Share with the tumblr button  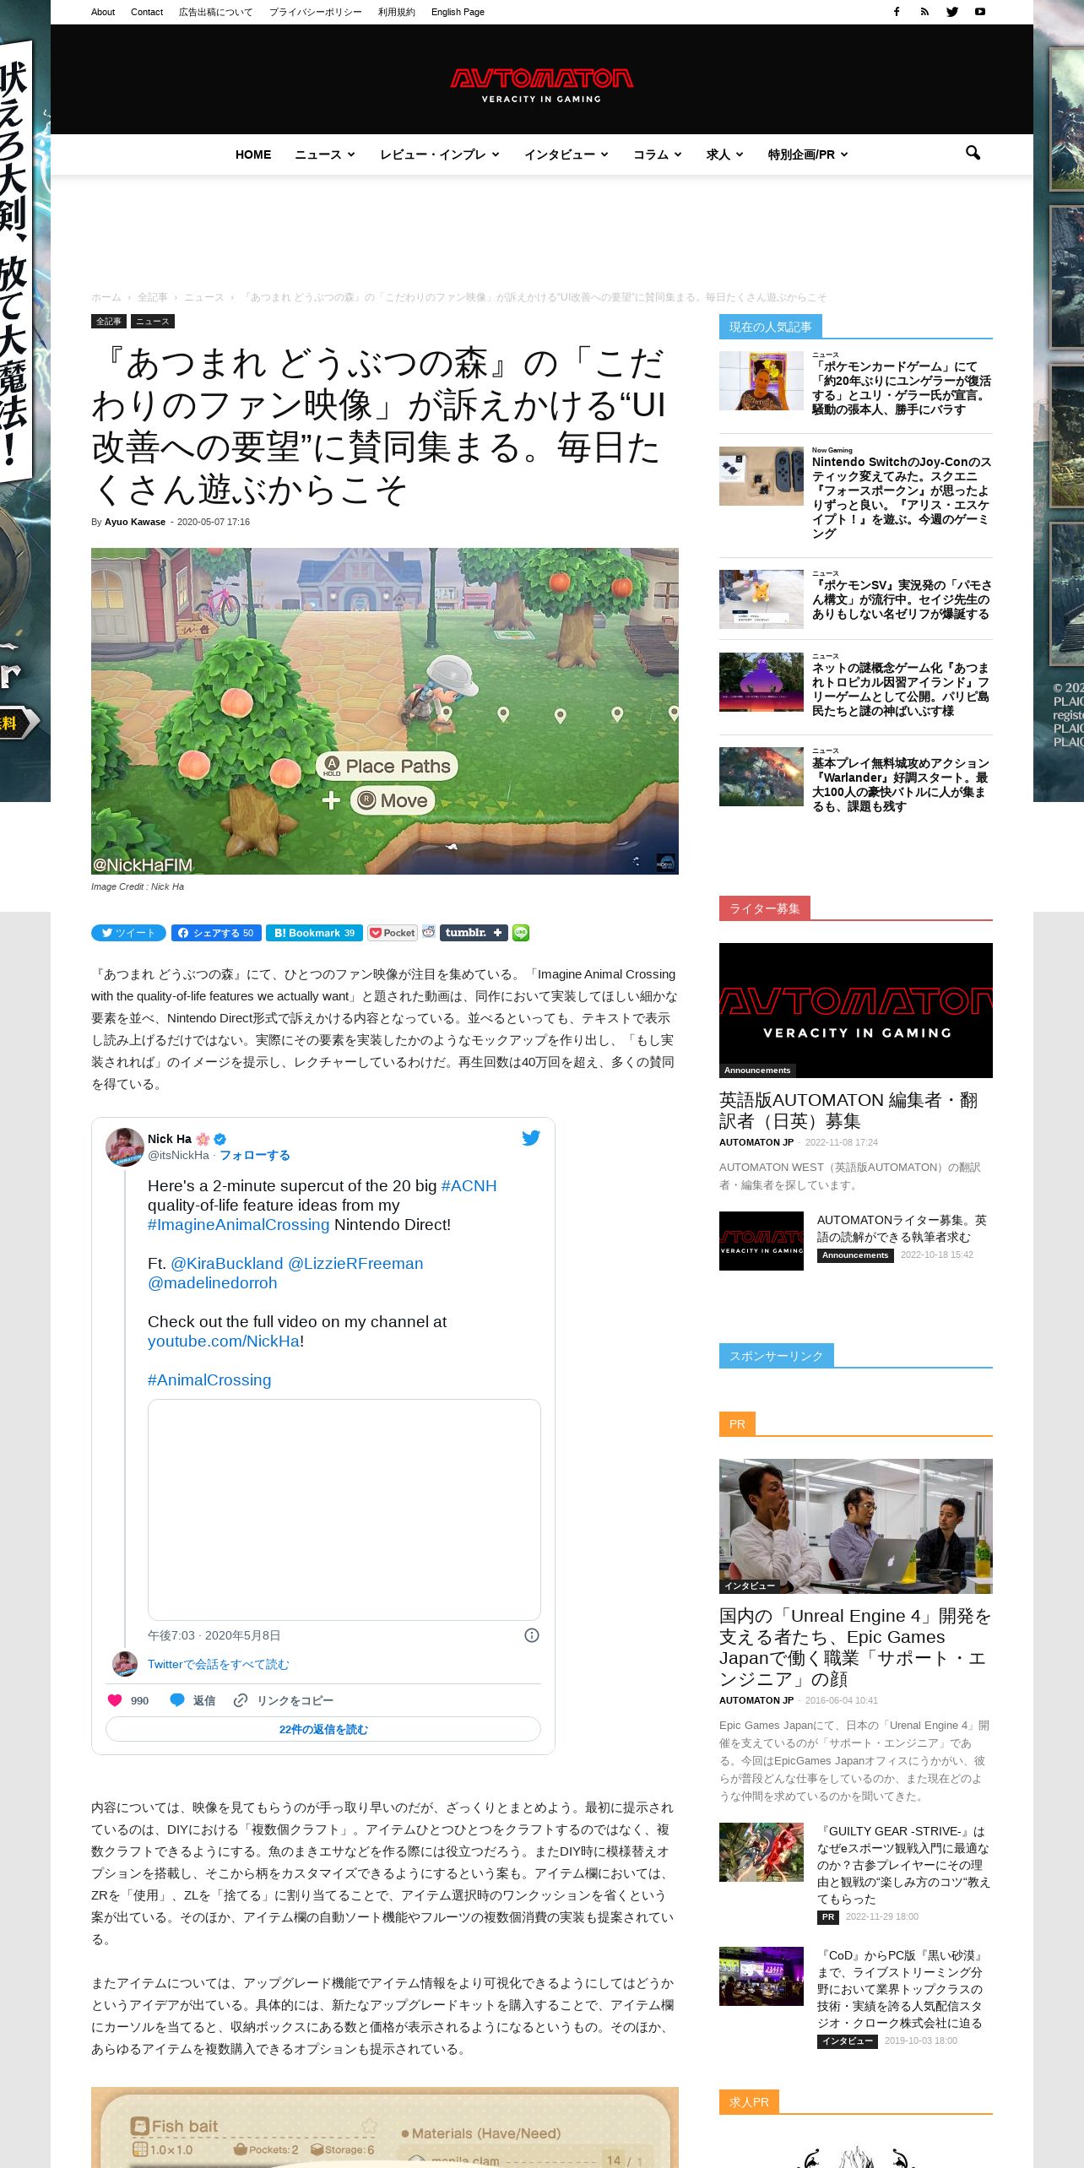(x=474, y=933)
